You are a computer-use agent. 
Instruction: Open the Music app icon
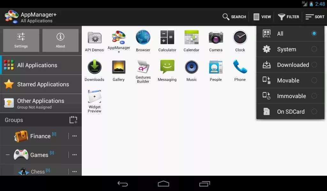(x=192, y=67)
